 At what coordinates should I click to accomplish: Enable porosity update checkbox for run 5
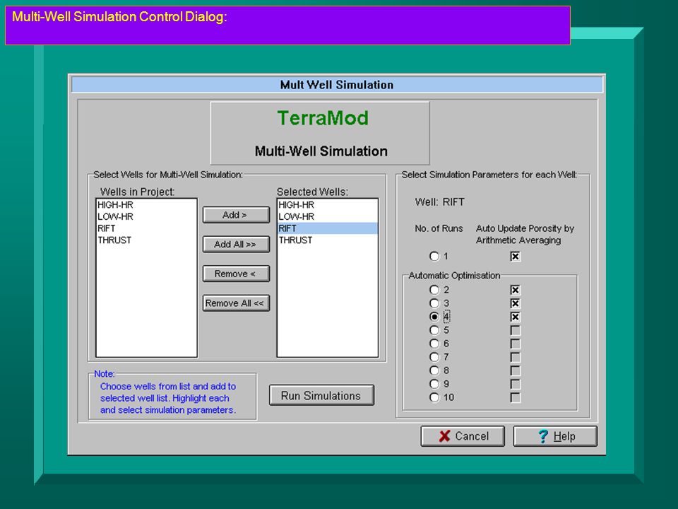[x=515, y=330]
